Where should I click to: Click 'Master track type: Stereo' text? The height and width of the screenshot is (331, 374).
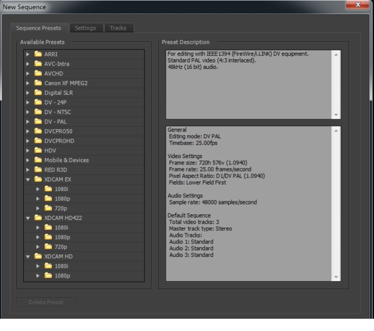(201, 228)
